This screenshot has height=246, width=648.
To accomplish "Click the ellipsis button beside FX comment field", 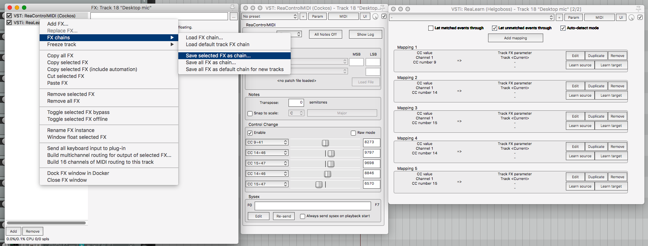I will pos(233,16).
